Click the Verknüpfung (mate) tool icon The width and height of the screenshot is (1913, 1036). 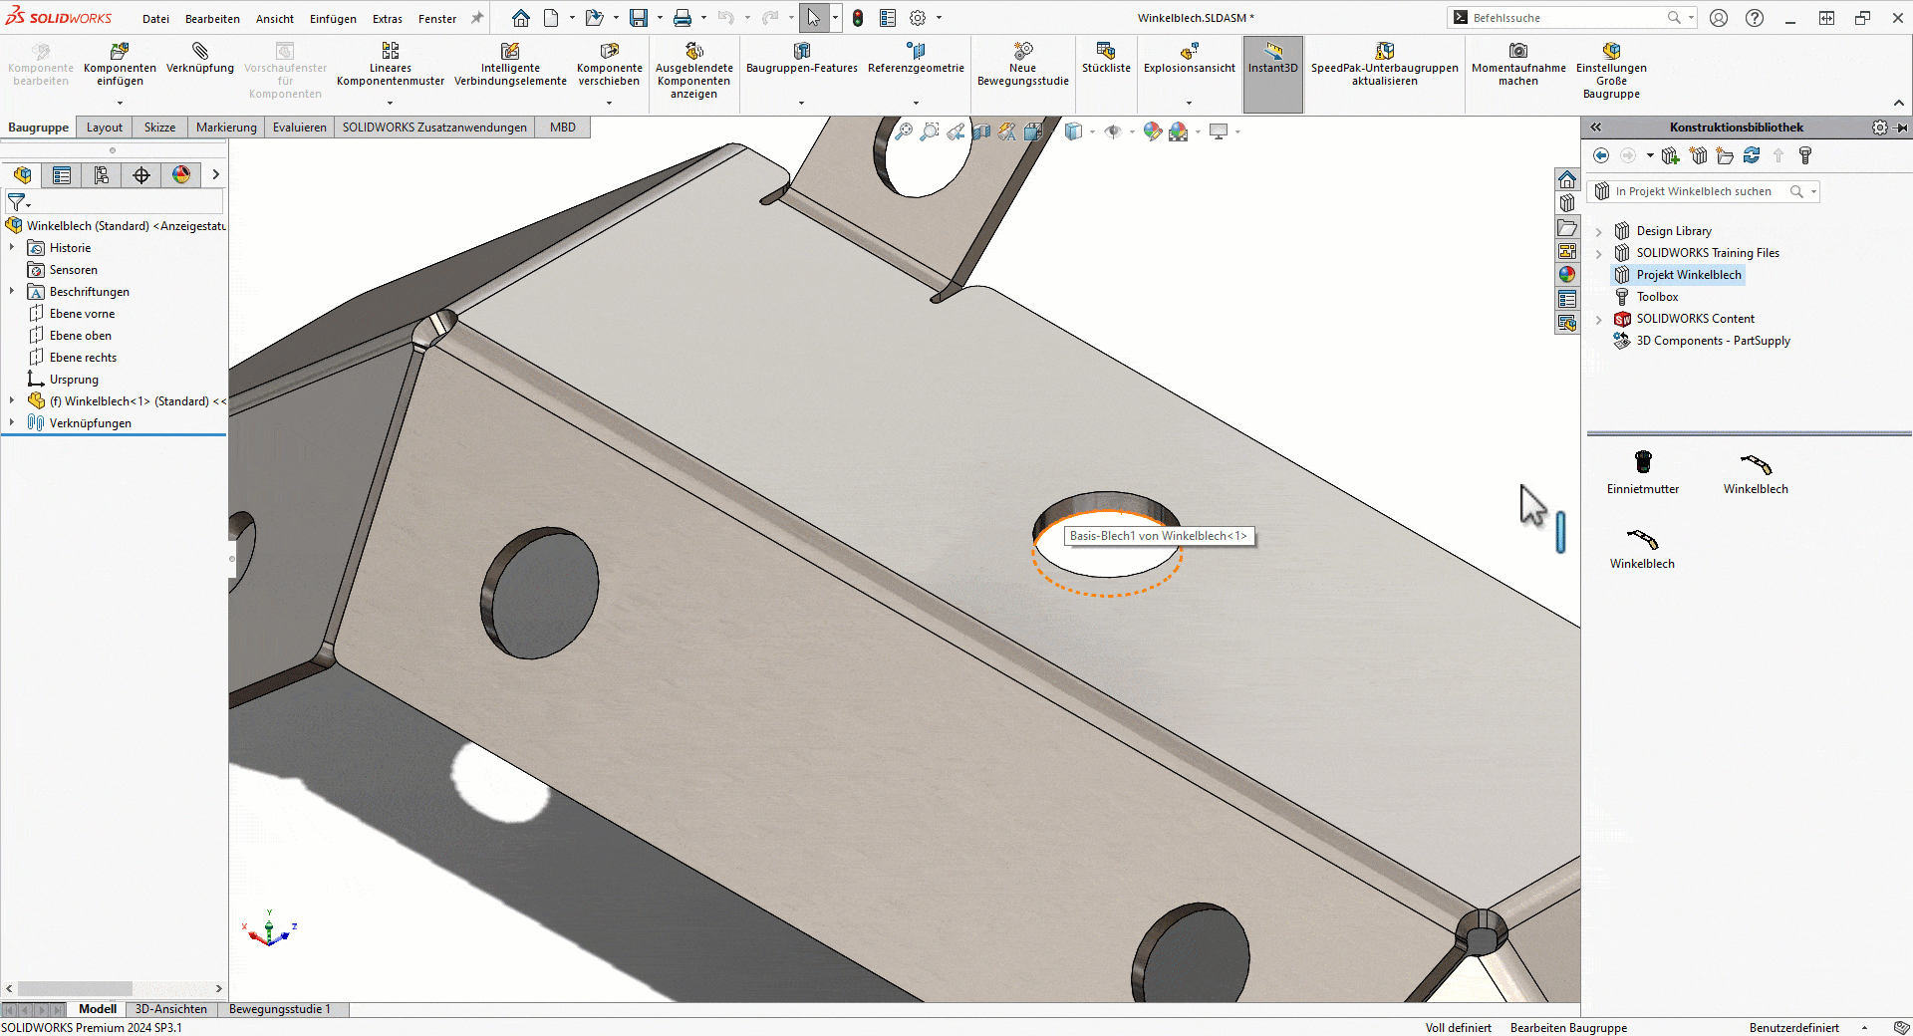click(x=199, y=51)
